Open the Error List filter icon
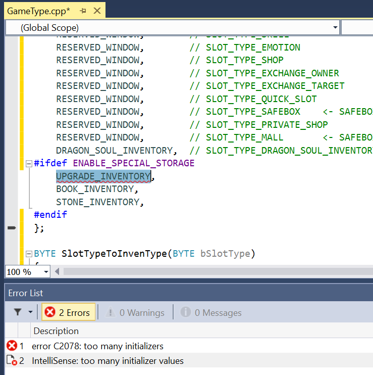The height and width of the screenshot is (375, 373). tap(18, 312)
